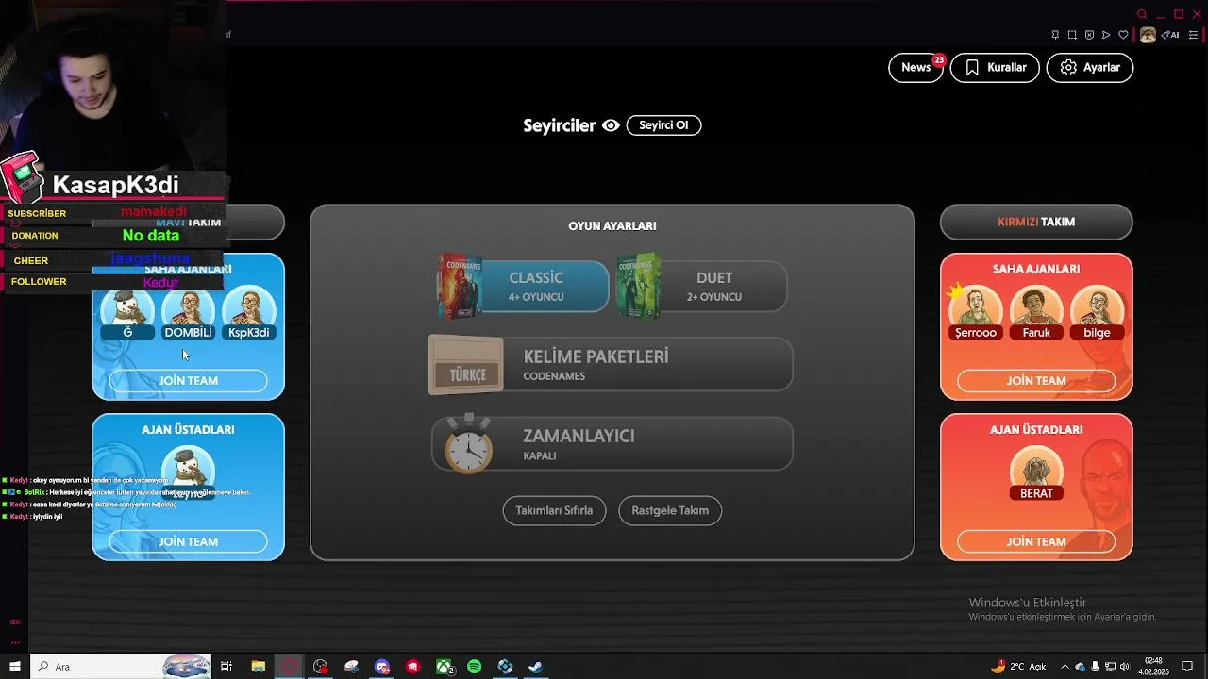The width and height of the screenshot is (1208, 679).
Task: Open the browser AI assistant icon
Action: pos(1171,35)
